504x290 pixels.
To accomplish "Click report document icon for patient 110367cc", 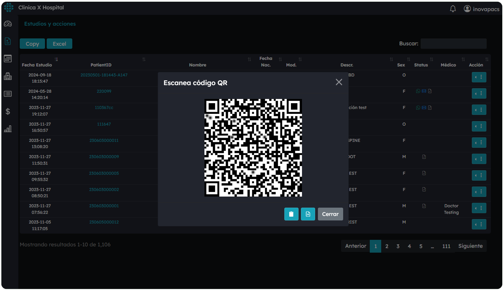I will pos(430,108).
